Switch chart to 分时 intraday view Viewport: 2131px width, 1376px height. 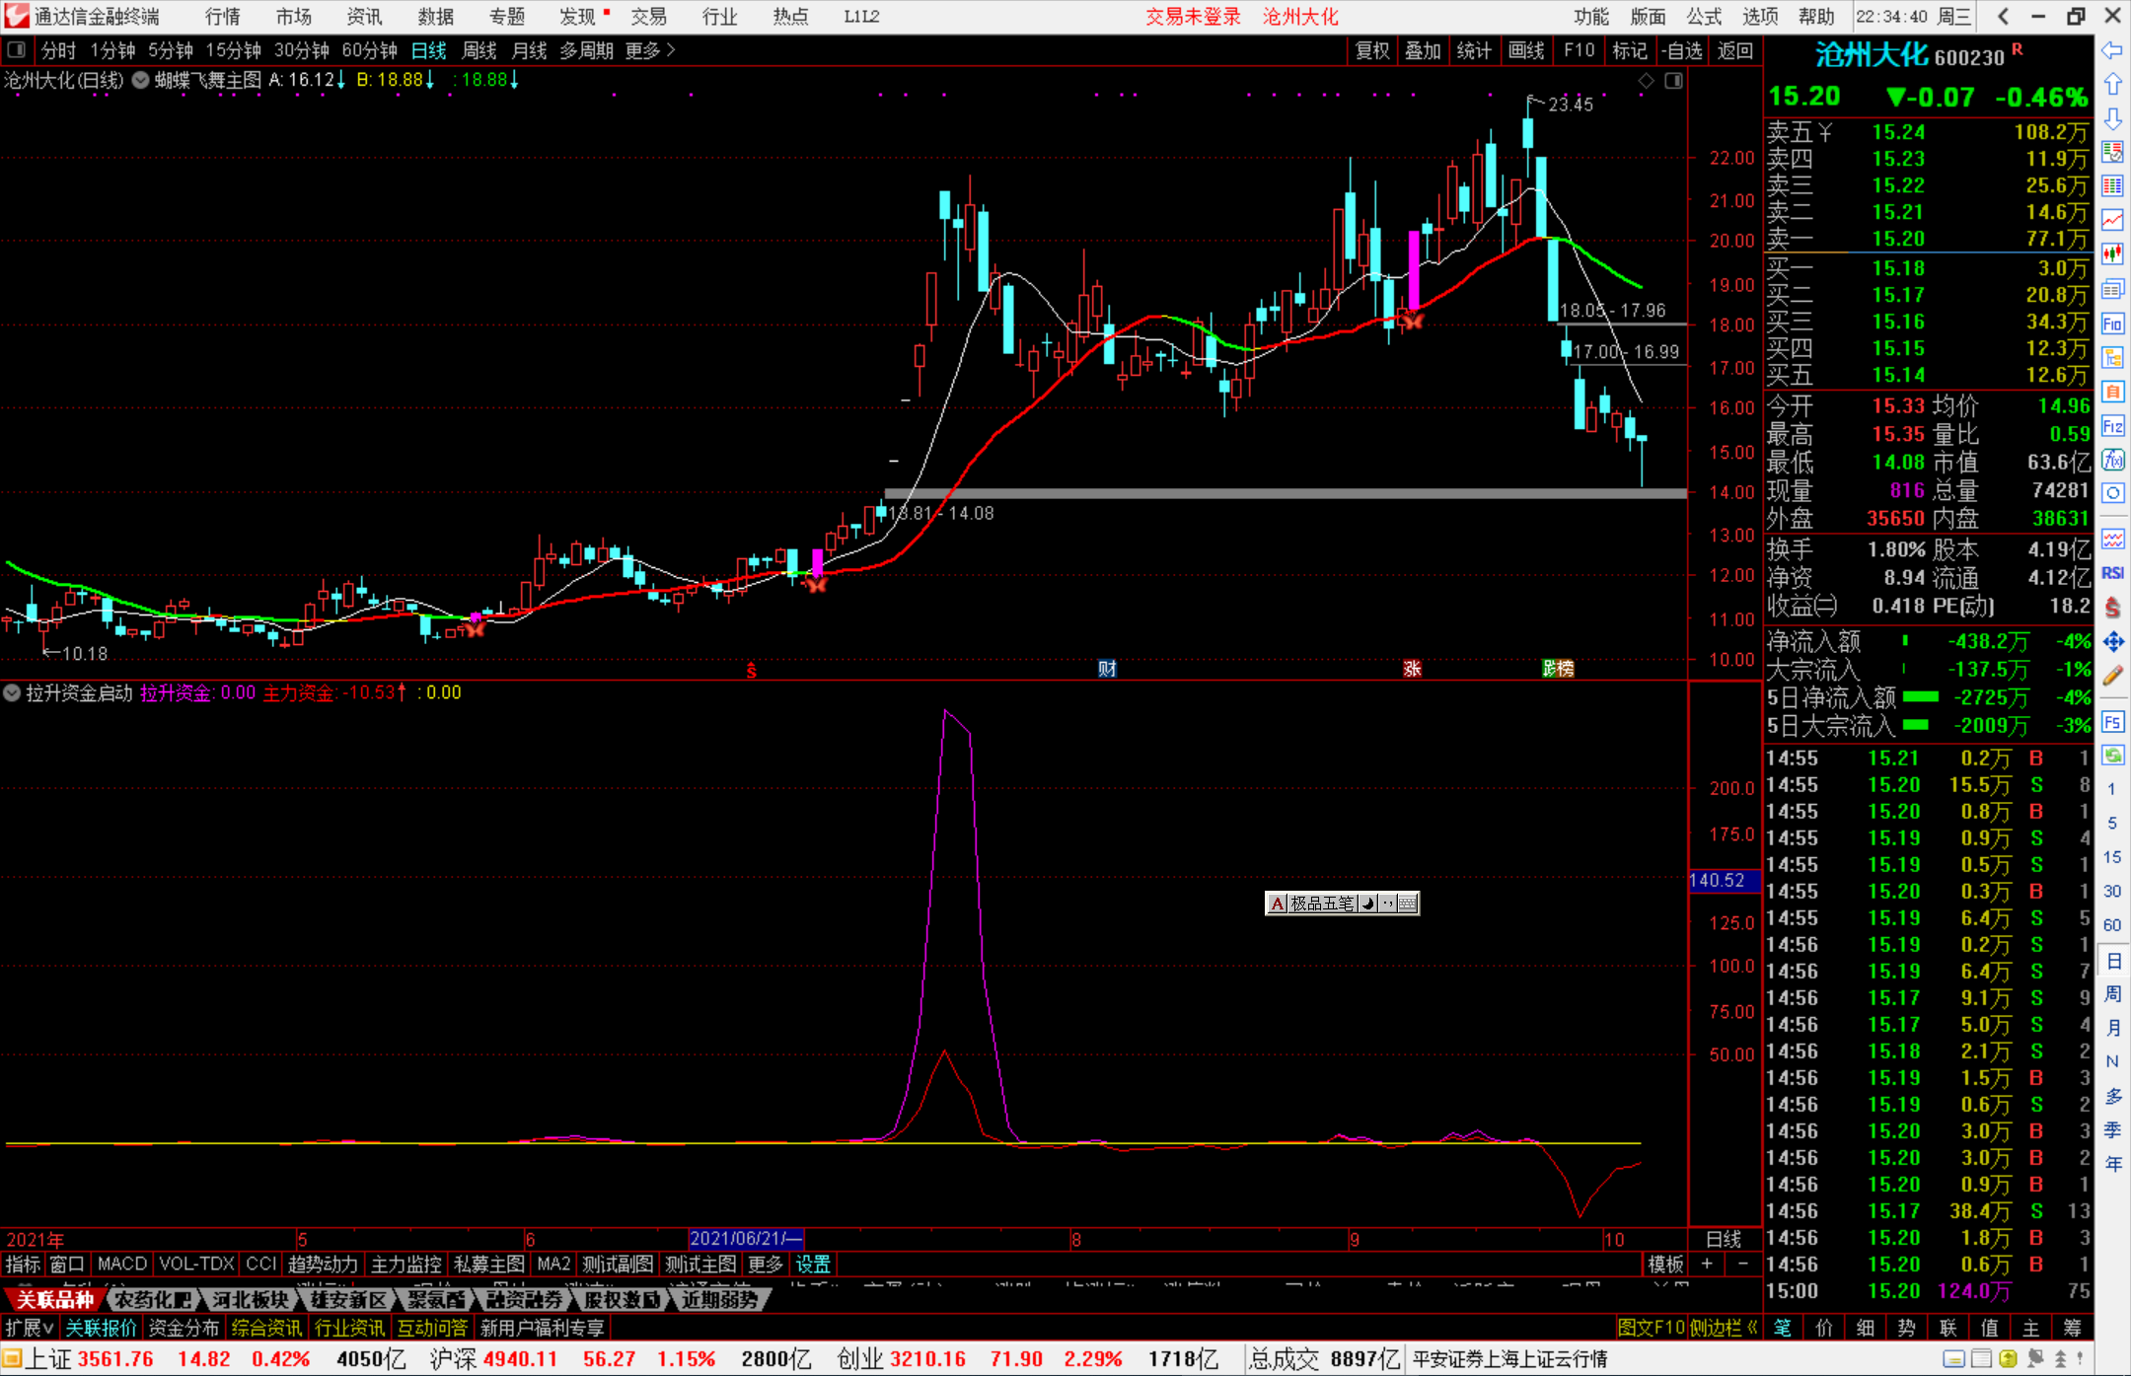58,50
